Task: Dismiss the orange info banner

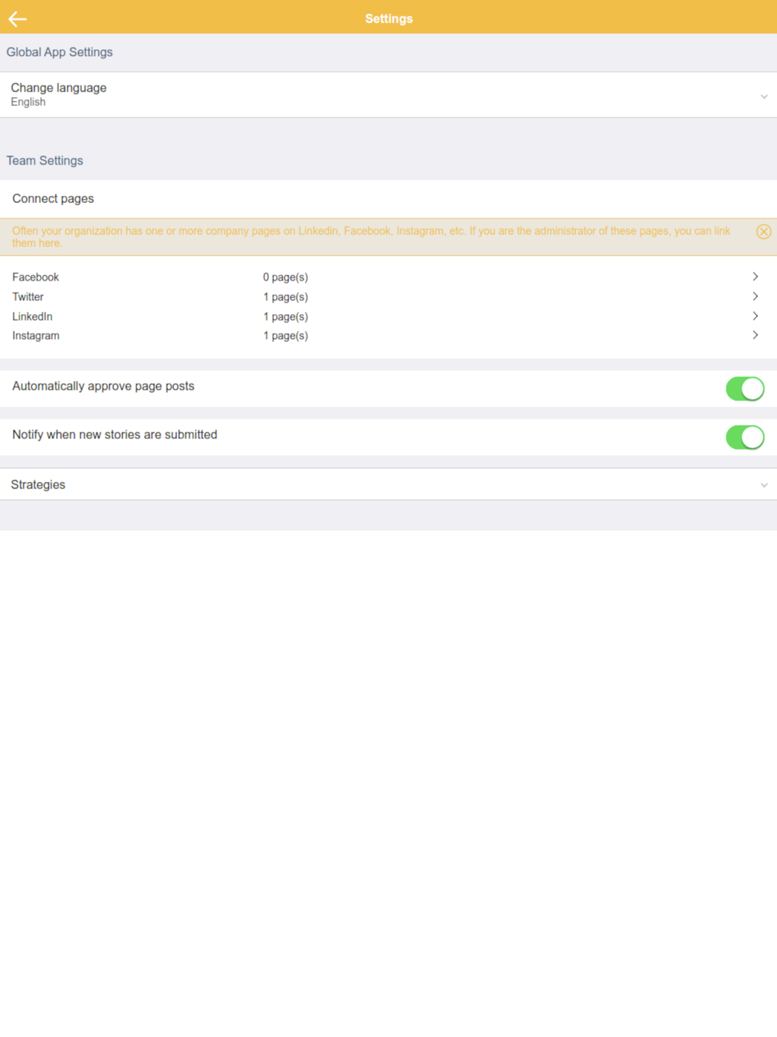Action: 764,232
